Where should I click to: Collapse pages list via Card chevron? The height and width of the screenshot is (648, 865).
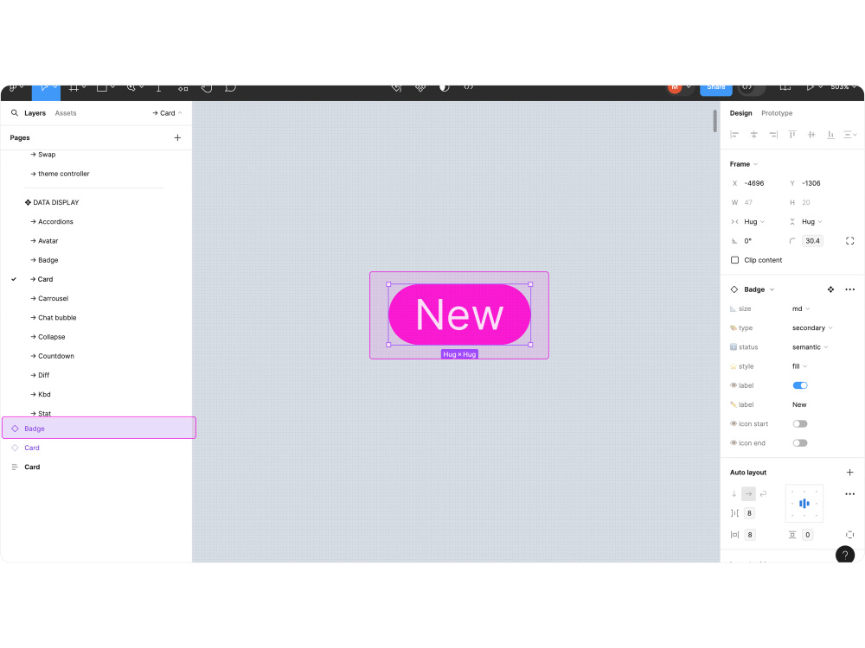(167, 113)
